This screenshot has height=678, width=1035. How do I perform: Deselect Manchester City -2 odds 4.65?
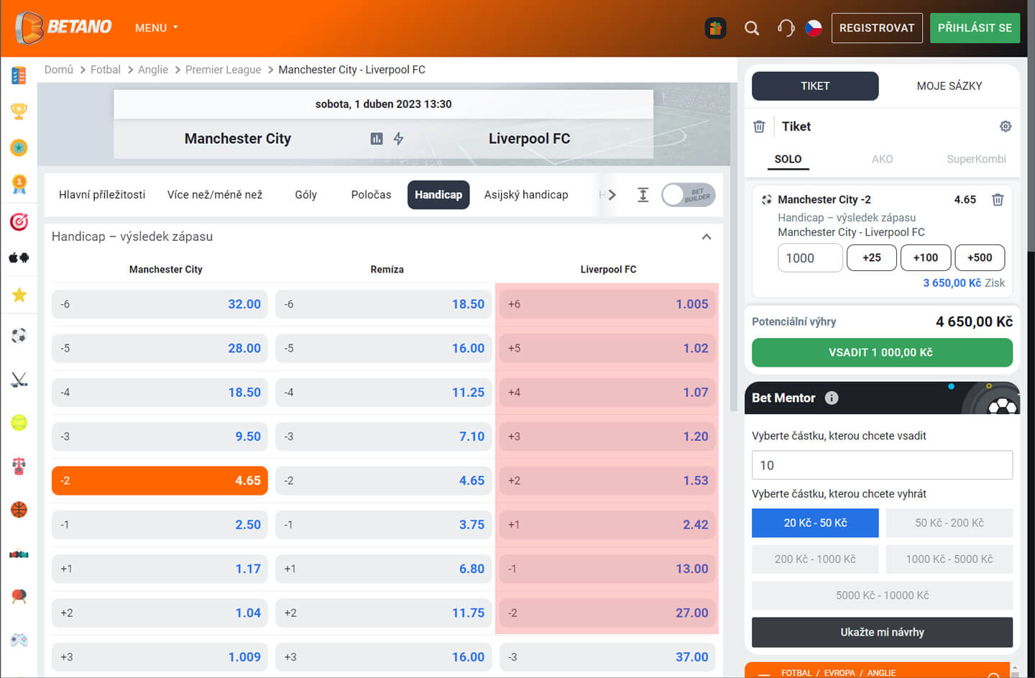coord(160,480)
